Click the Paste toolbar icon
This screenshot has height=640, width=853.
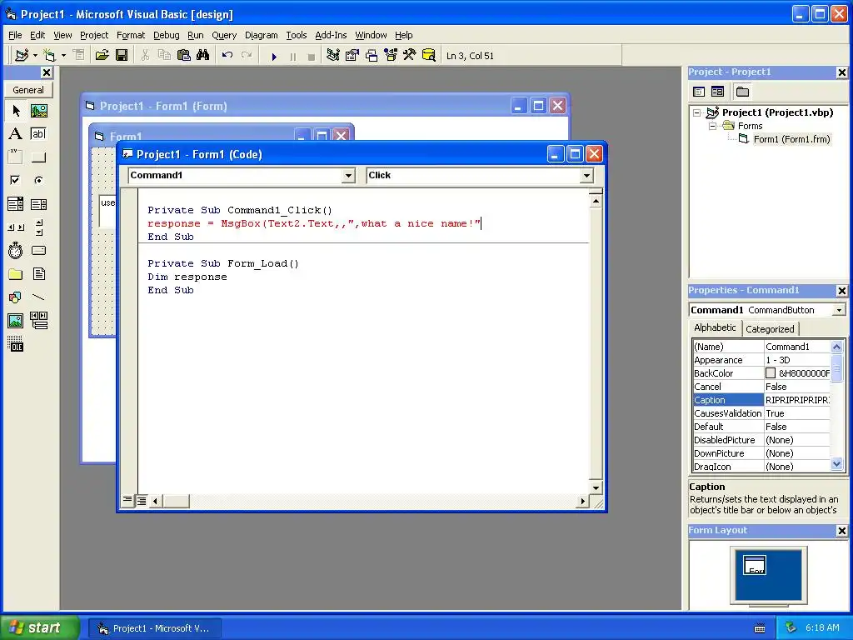point(184,56)
